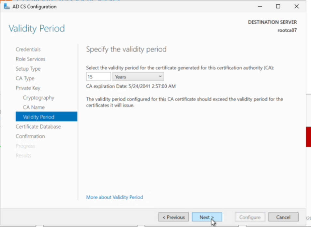Select the Cryptography sub-step
Viewport: 311px width, 227px height.
coord(38,98)
